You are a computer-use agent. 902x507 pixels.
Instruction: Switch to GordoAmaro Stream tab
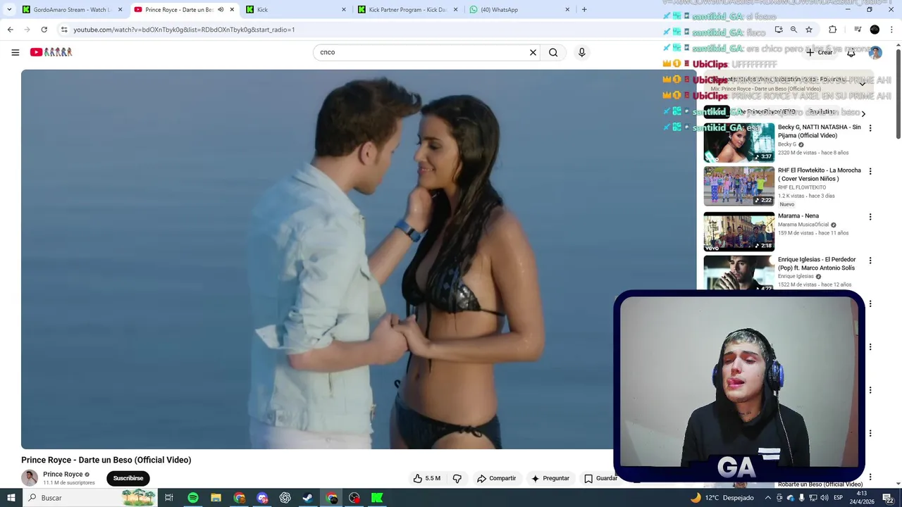click(73, 10)
